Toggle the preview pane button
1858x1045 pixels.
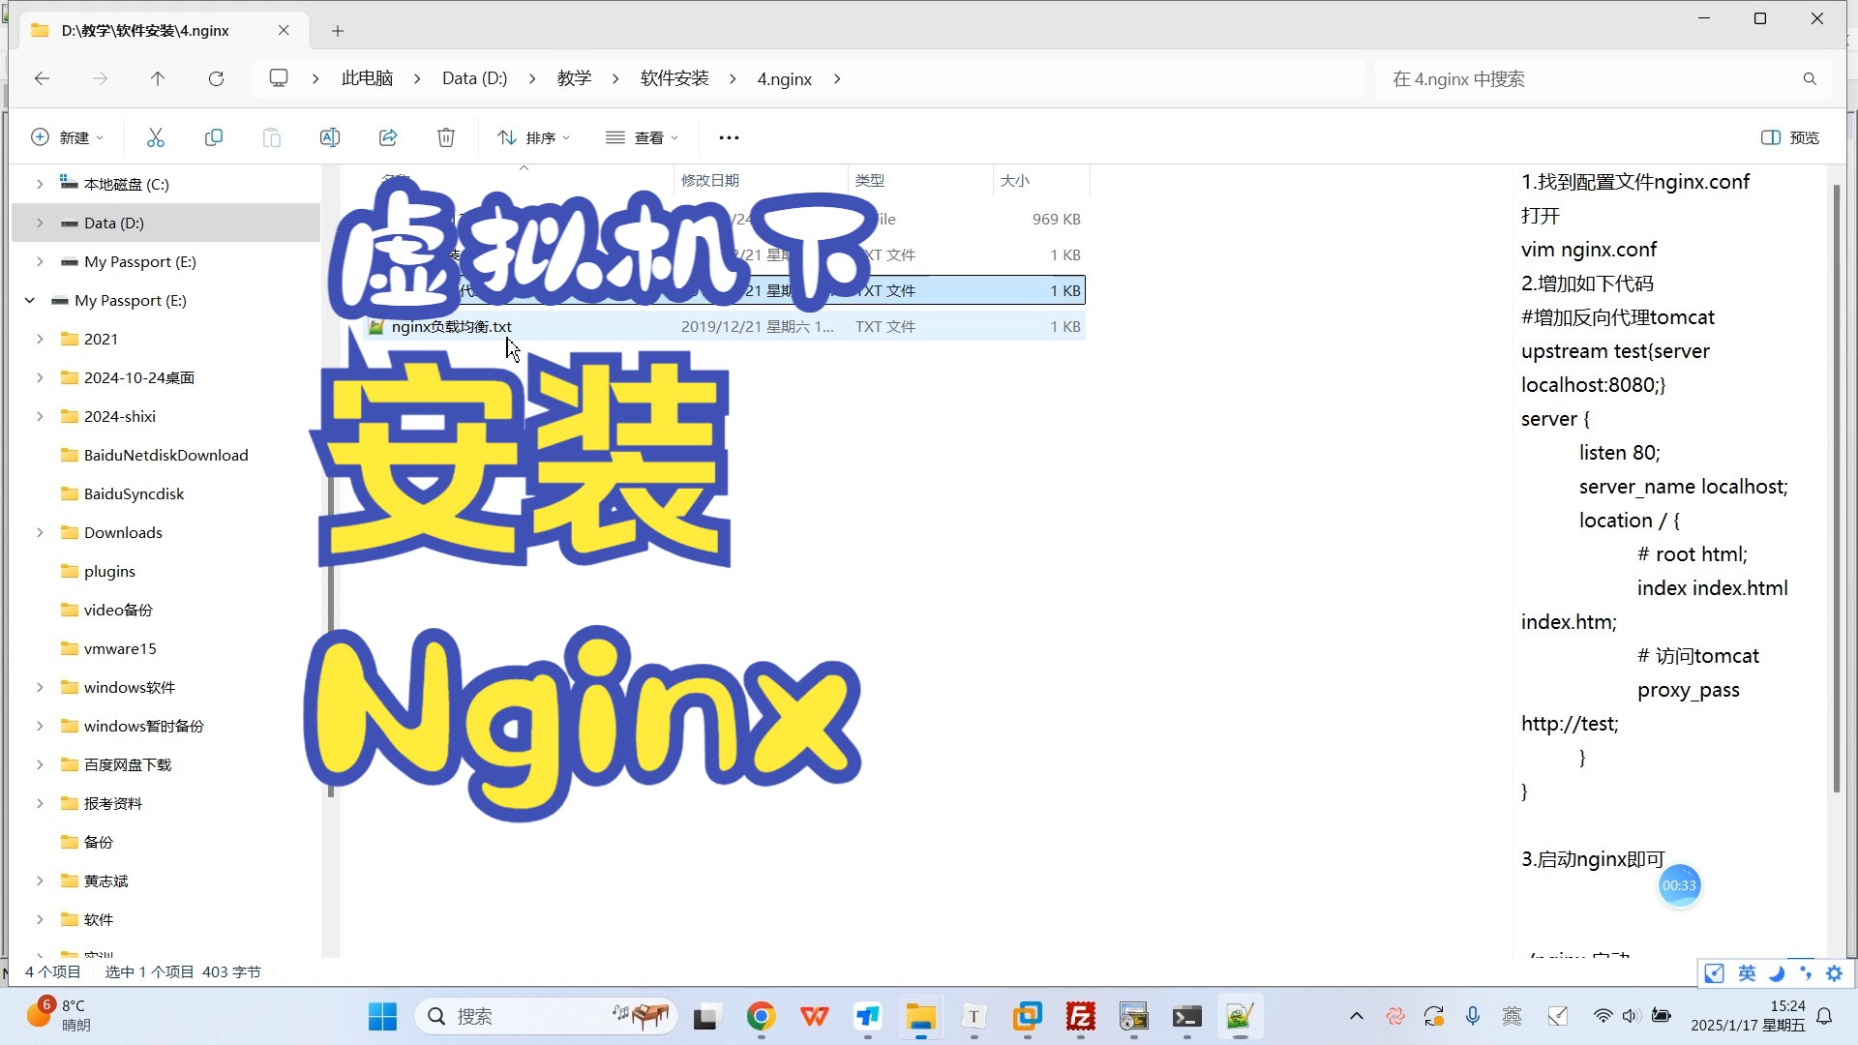pos(1790,137)
